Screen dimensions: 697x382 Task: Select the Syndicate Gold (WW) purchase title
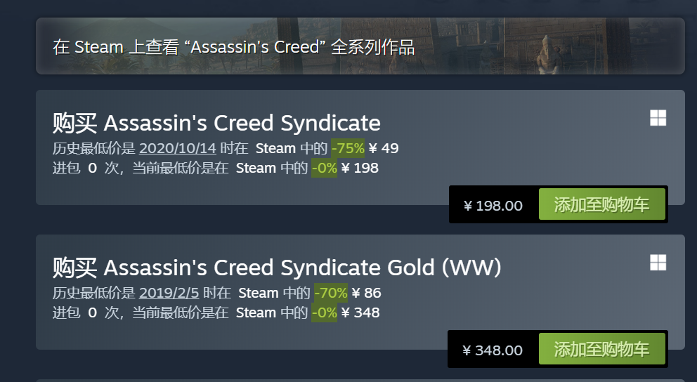pos(277,268)
